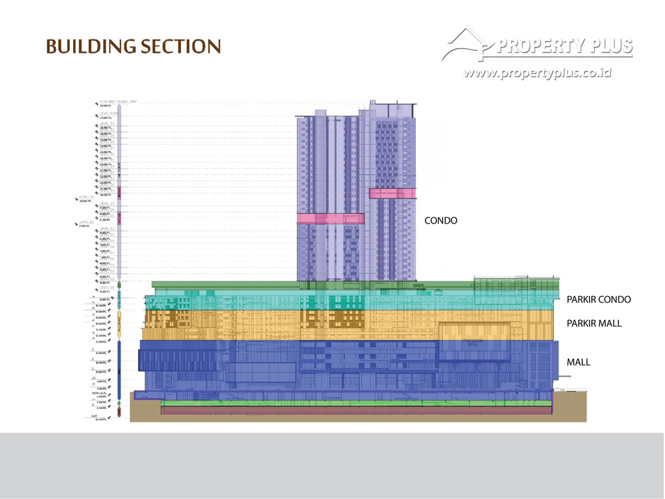The image size is (665, 499).
Task: Click the pink band on the right tower
Action: point(392,193)
